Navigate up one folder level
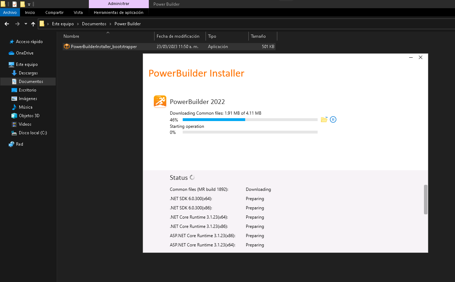This screenshot has height=282, width=455. 33,24
